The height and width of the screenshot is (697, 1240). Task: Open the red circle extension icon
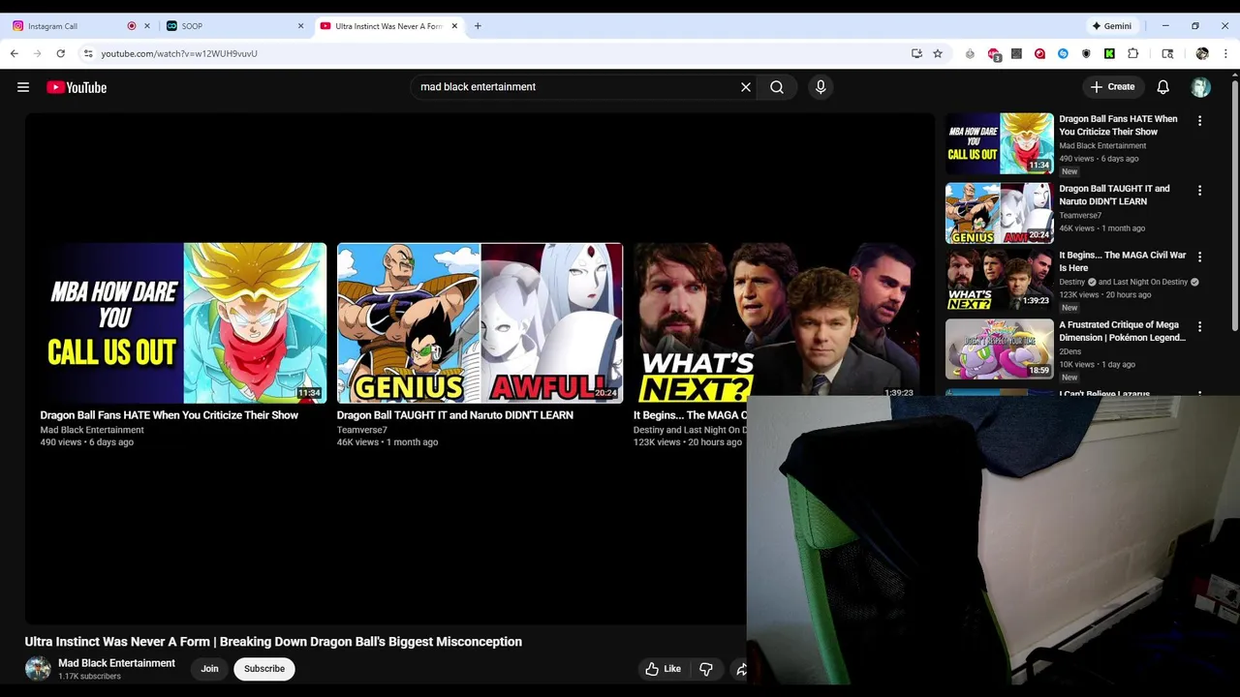point(1039,53)
